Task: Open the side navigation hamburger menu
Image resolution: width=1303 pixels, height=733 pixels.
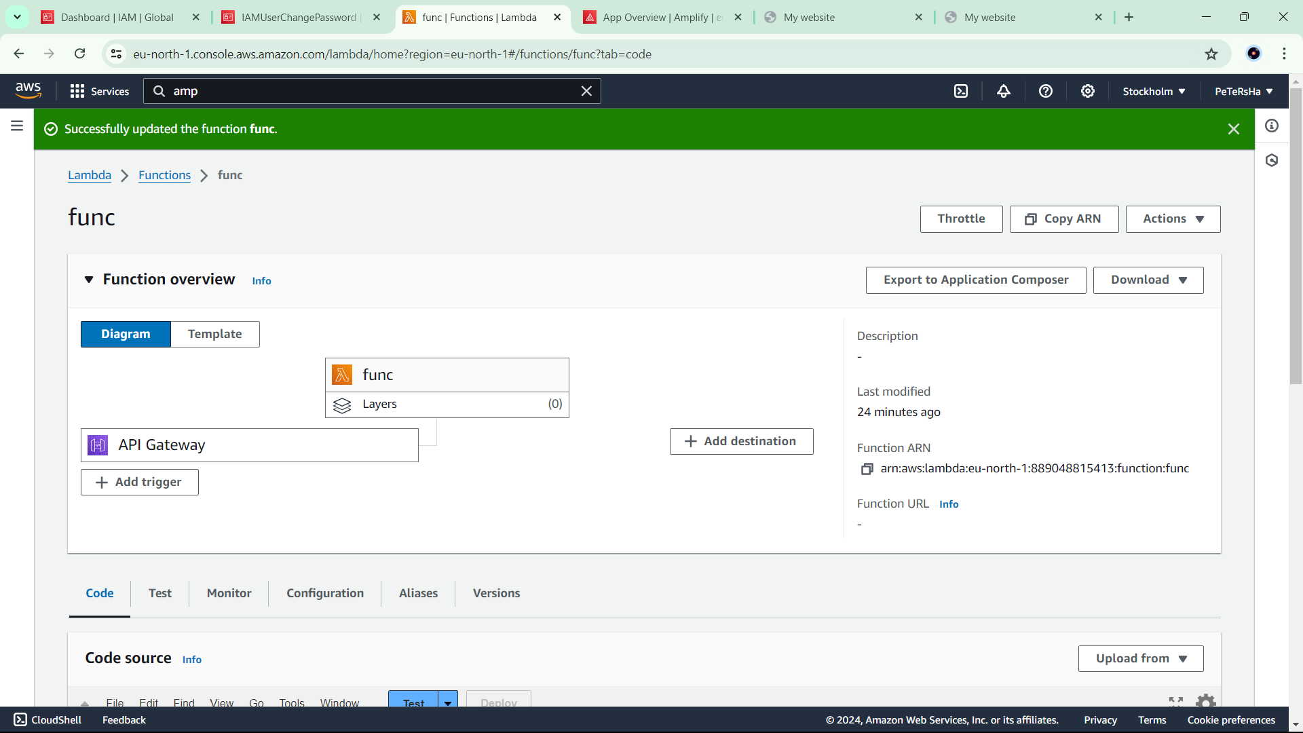Action: (17, 126)
